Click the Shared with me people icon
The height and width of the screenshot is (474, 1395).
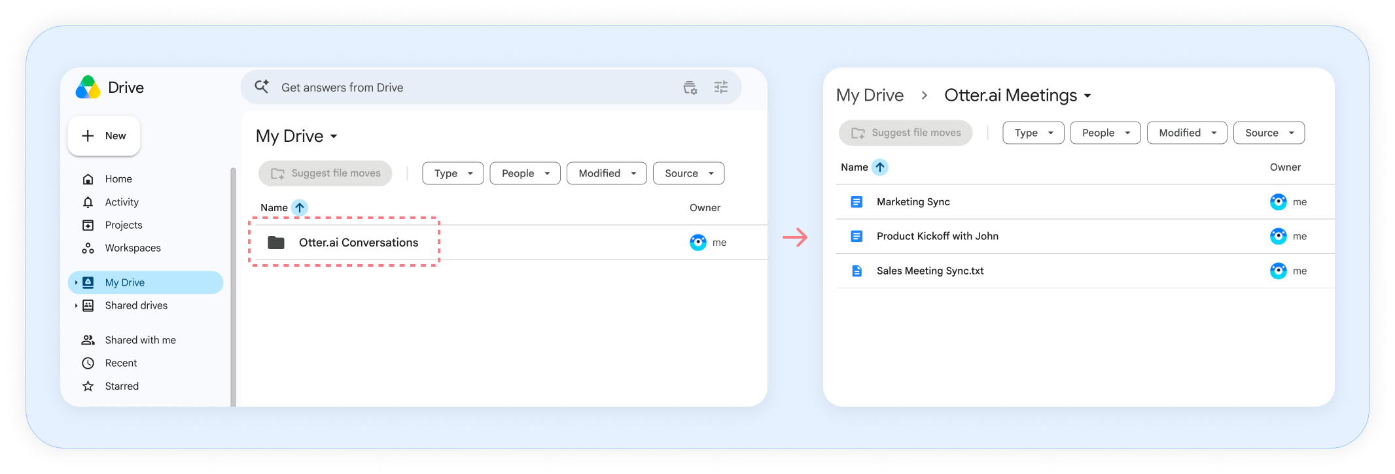pos(88,340)
